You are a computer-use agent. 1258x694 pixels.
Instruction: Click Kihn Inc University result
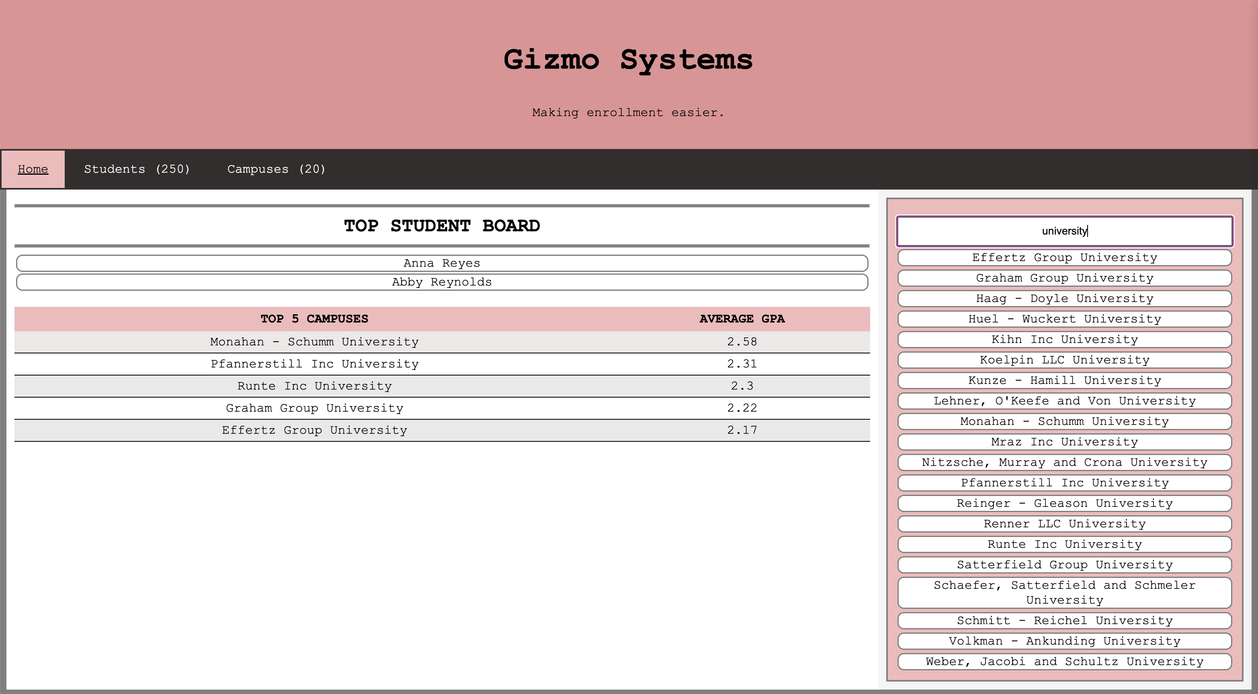(1064, 340)
